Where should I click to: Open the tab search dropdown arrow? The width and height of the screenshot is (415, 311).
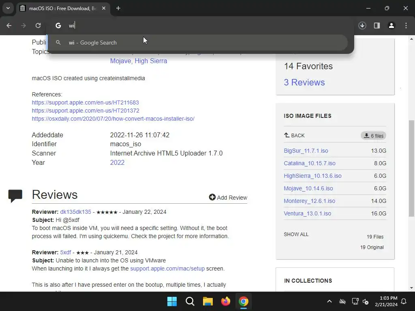point(8,8)
